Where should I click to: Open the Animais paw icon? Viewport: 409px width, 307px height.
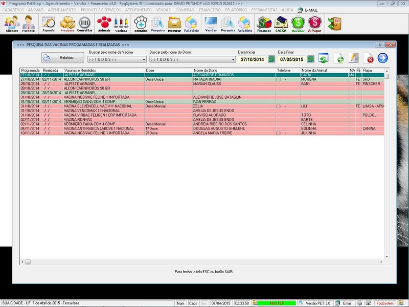(104, 24)
